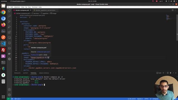Open the Accounts menu in activity bar
Viewport: 178px width, 100px height.
(9, 89)
